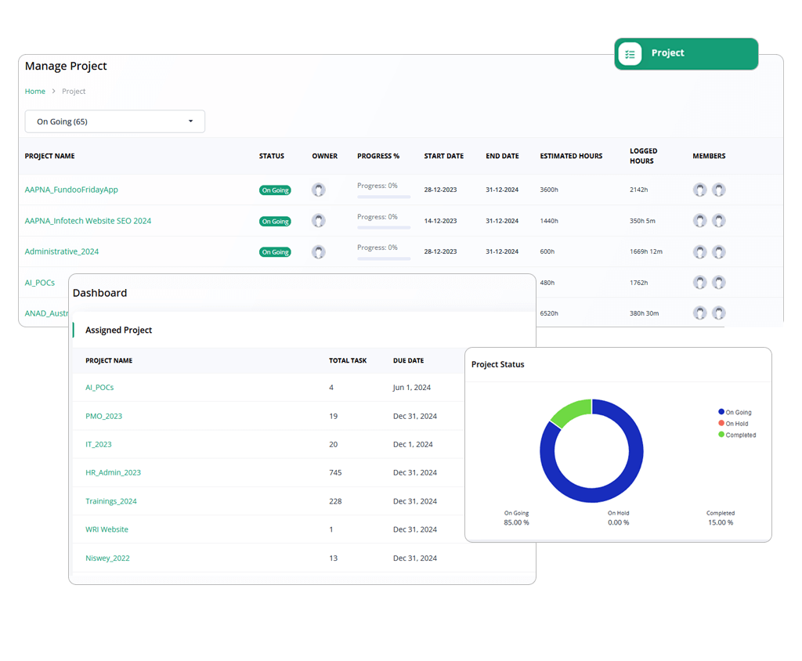
Task: Open WRI Website assigned project
Action: point(107,529)
